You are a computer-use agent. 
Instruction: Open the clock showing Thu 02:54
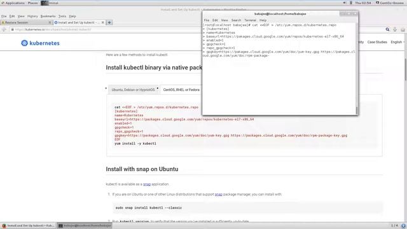(362, 3)
